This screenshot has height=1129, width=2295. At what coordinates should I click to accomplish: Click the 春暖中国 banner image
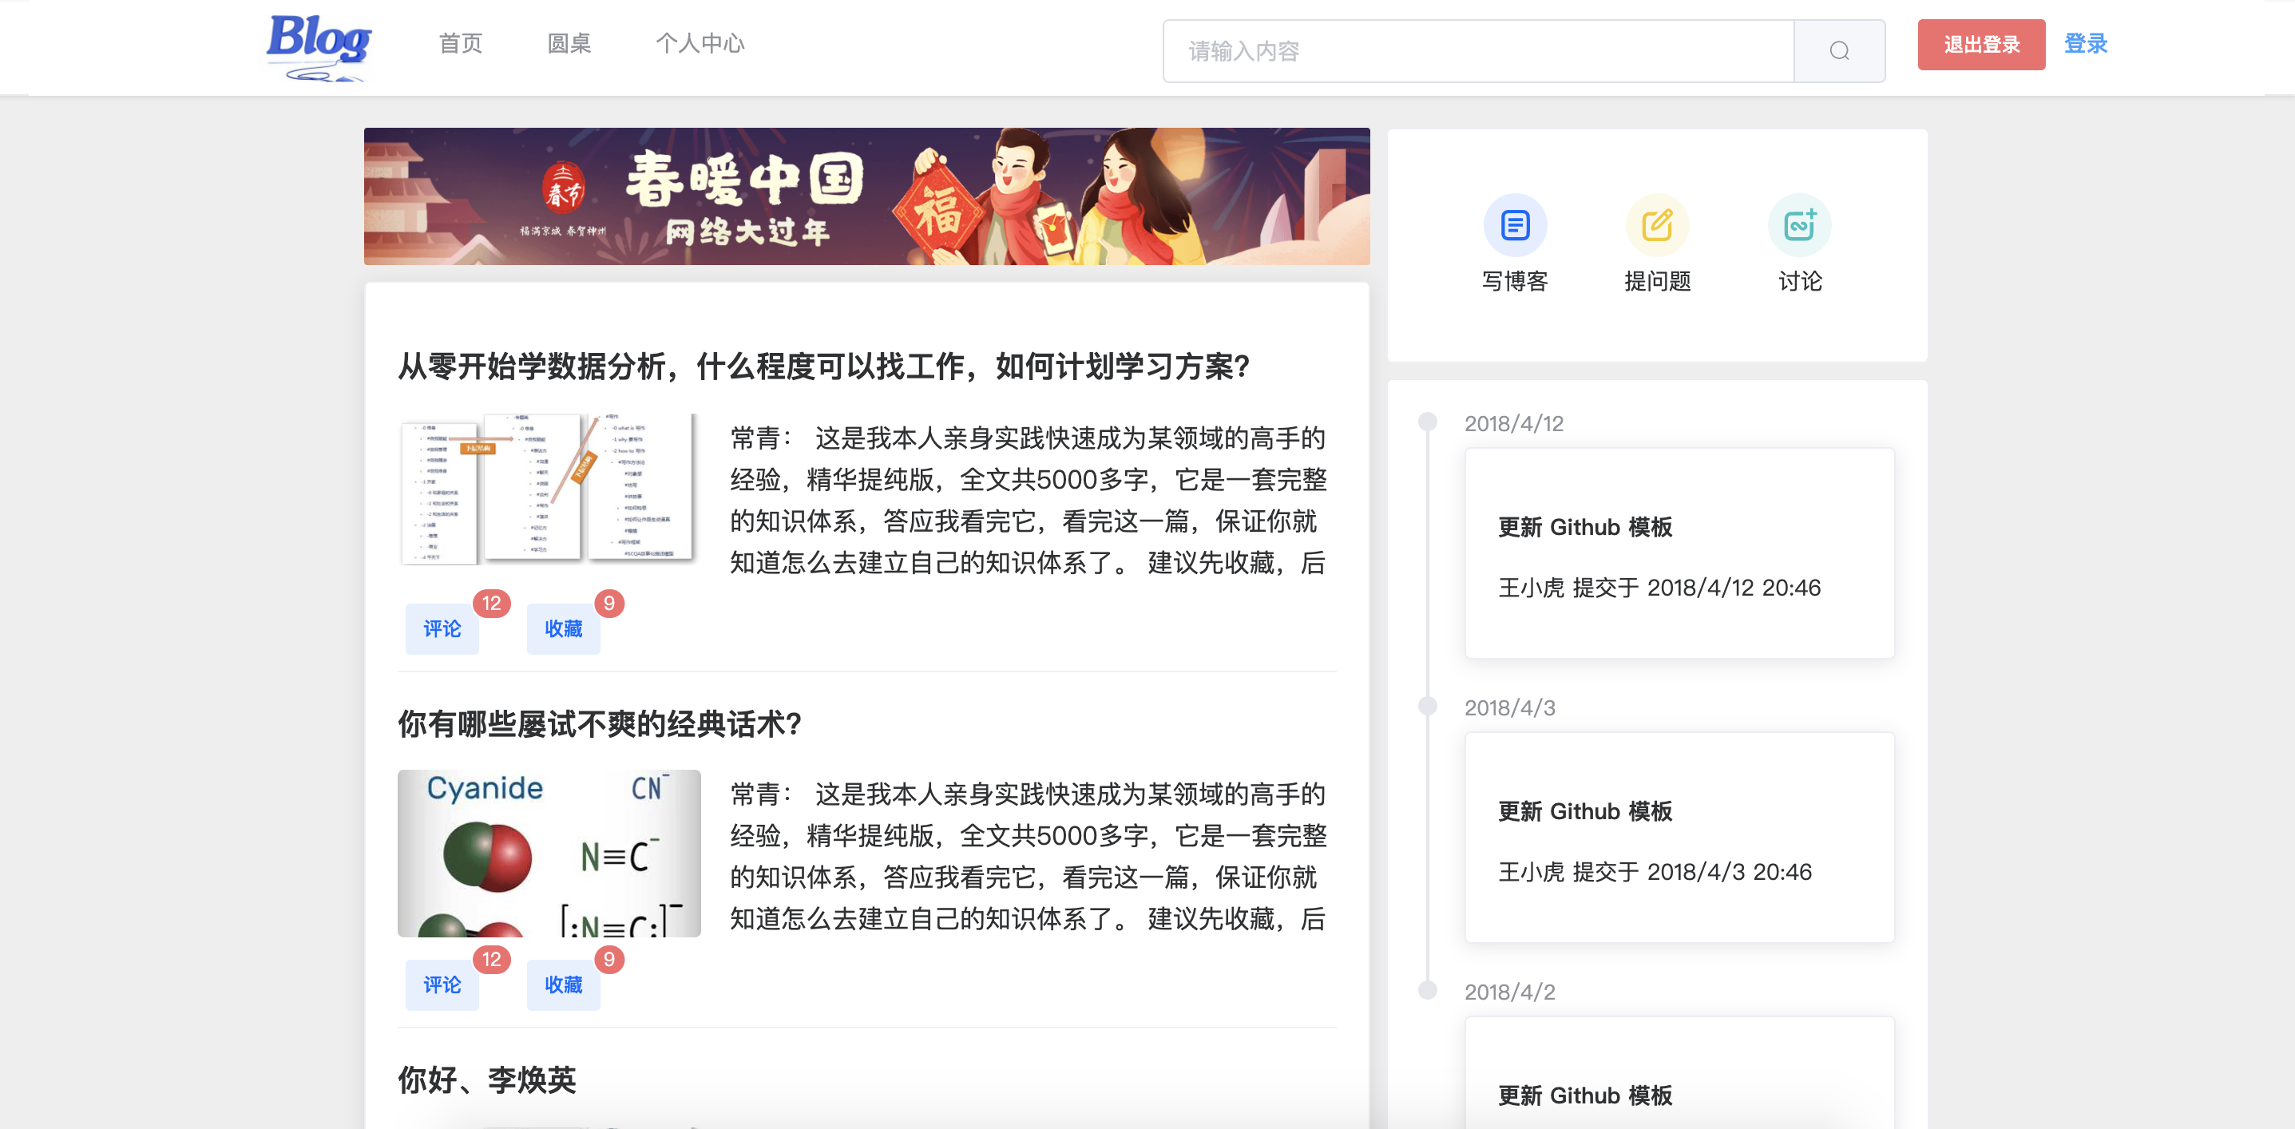[866, 196]
